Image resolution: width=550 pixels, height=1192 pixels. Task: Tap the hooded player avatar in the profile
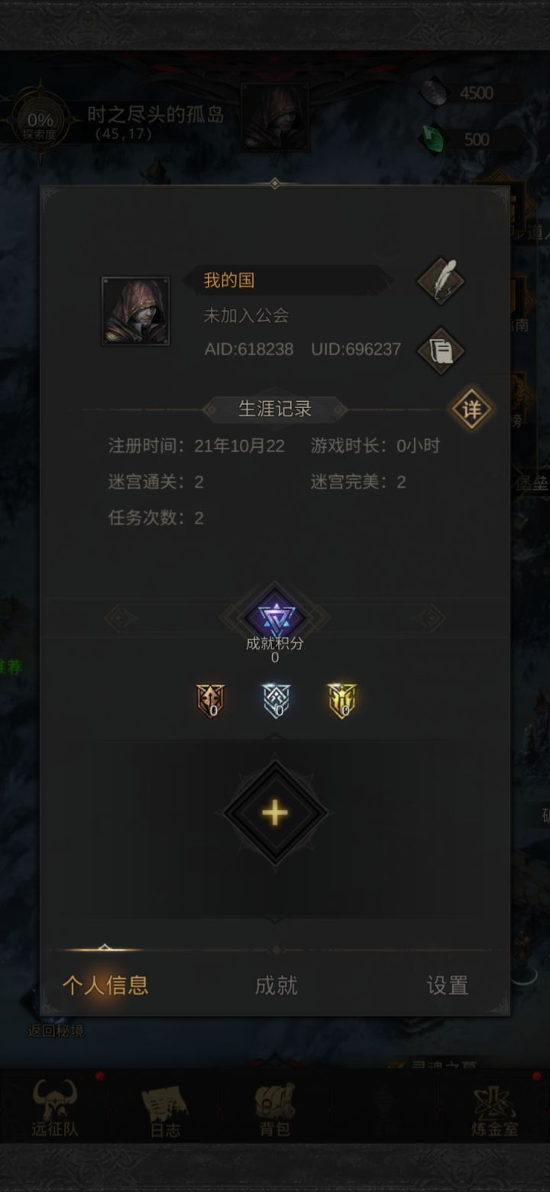(x=136, y=311)
